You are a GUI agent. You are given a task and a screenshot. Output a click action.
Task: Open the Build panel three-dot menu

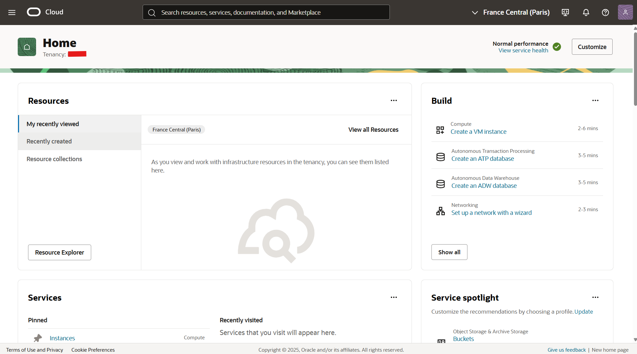595,100
